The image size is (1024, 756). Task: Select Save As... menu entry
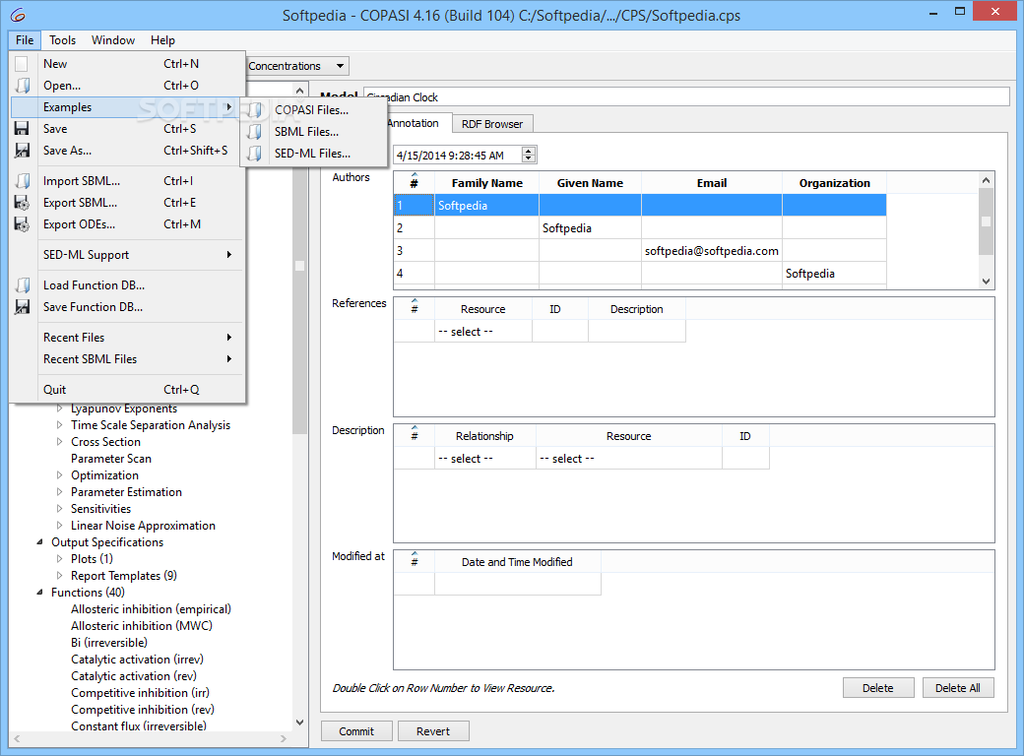(x=127, y=151)
